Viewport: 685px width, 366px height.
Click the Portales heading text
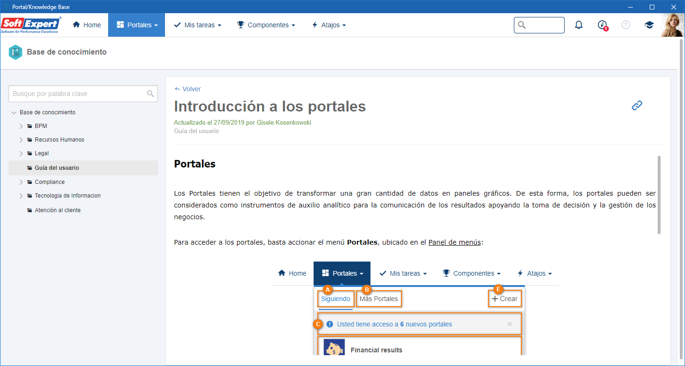click(x=195, y=164)
